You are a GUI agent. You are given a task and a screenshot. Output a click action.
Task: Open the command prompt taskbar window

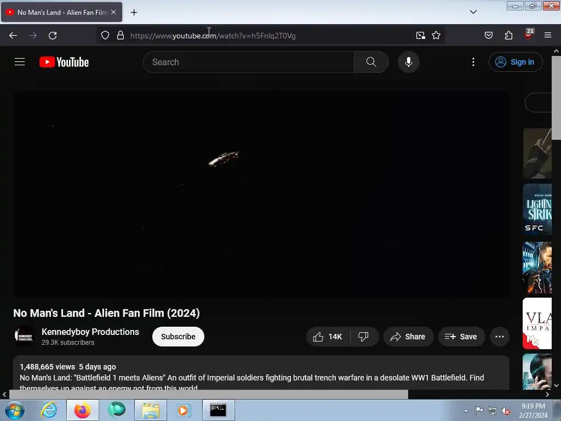218,410
